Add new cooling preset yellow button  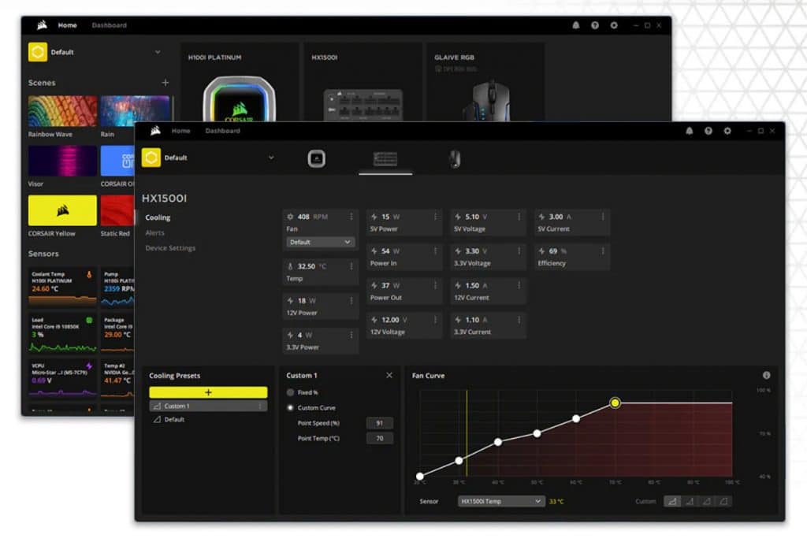[x=208, y=392]
